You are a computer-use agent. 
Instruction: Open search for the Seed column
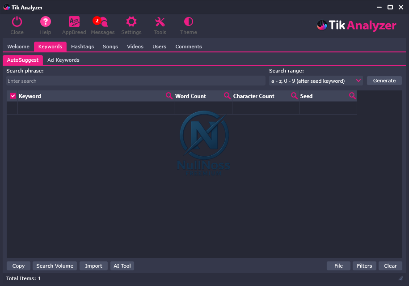click(353, 96)
